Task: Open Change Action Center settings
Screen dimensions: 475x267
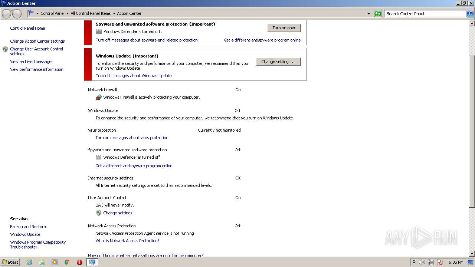Action: coord(37,41)
